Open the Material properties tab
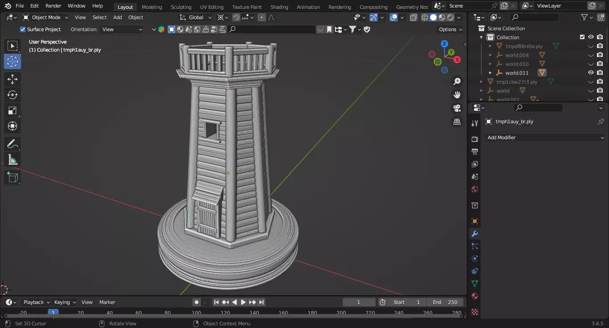 (x=475, y=296)
